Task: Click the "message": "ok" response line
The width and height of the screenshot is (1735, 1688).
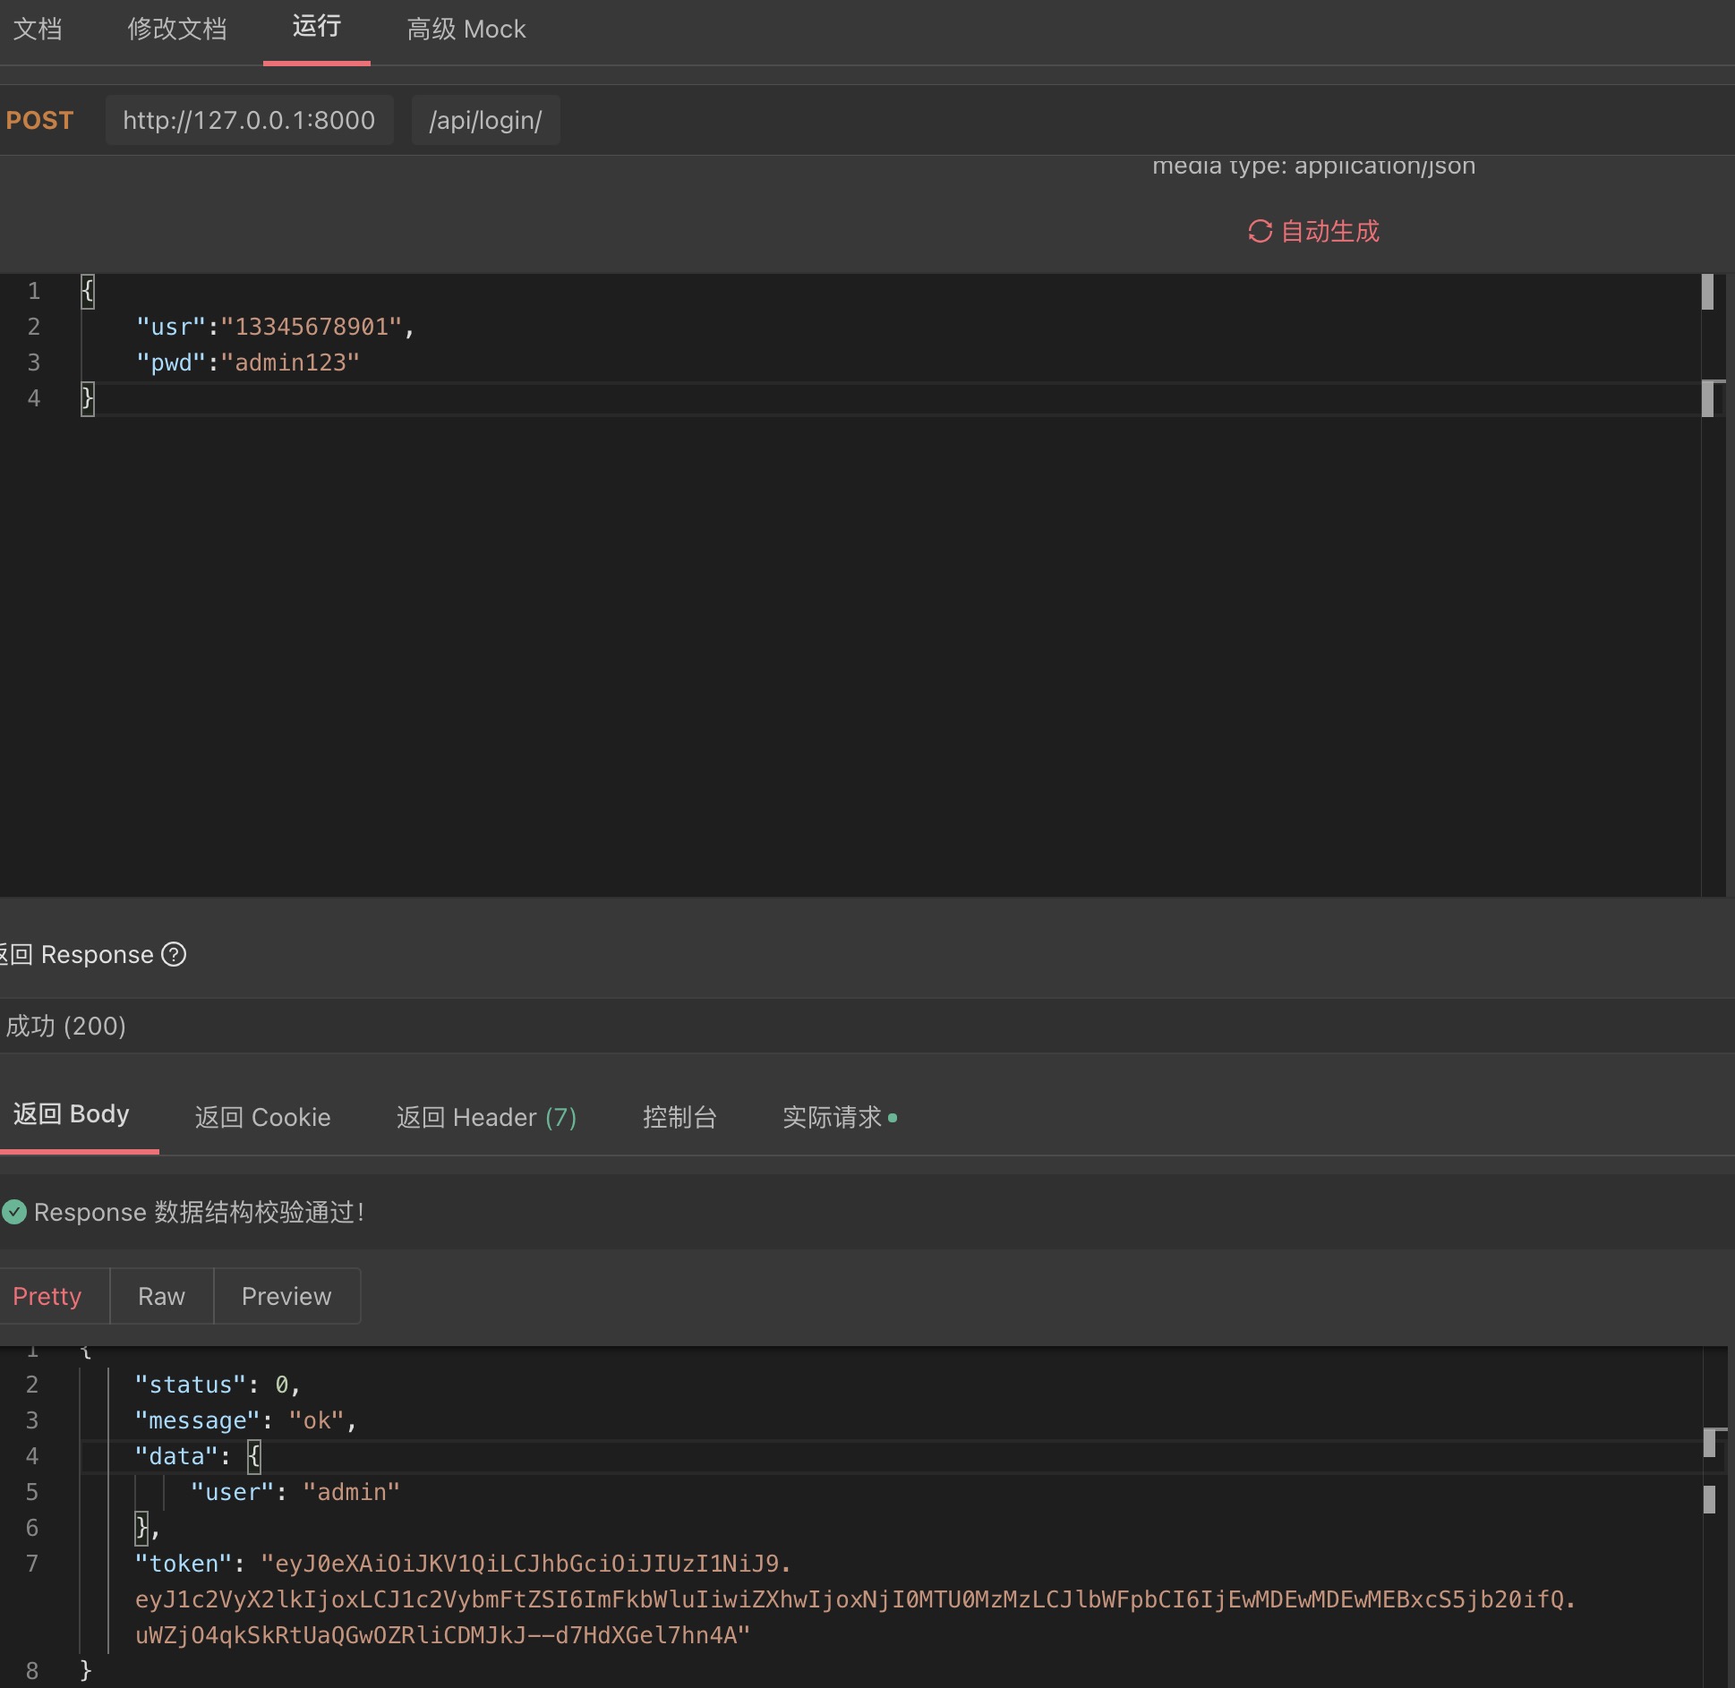Action: click(246, 1420)
